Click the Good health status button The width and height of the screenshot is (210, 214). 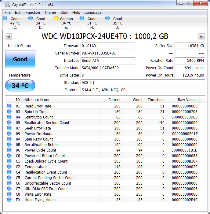pos(20,59)
